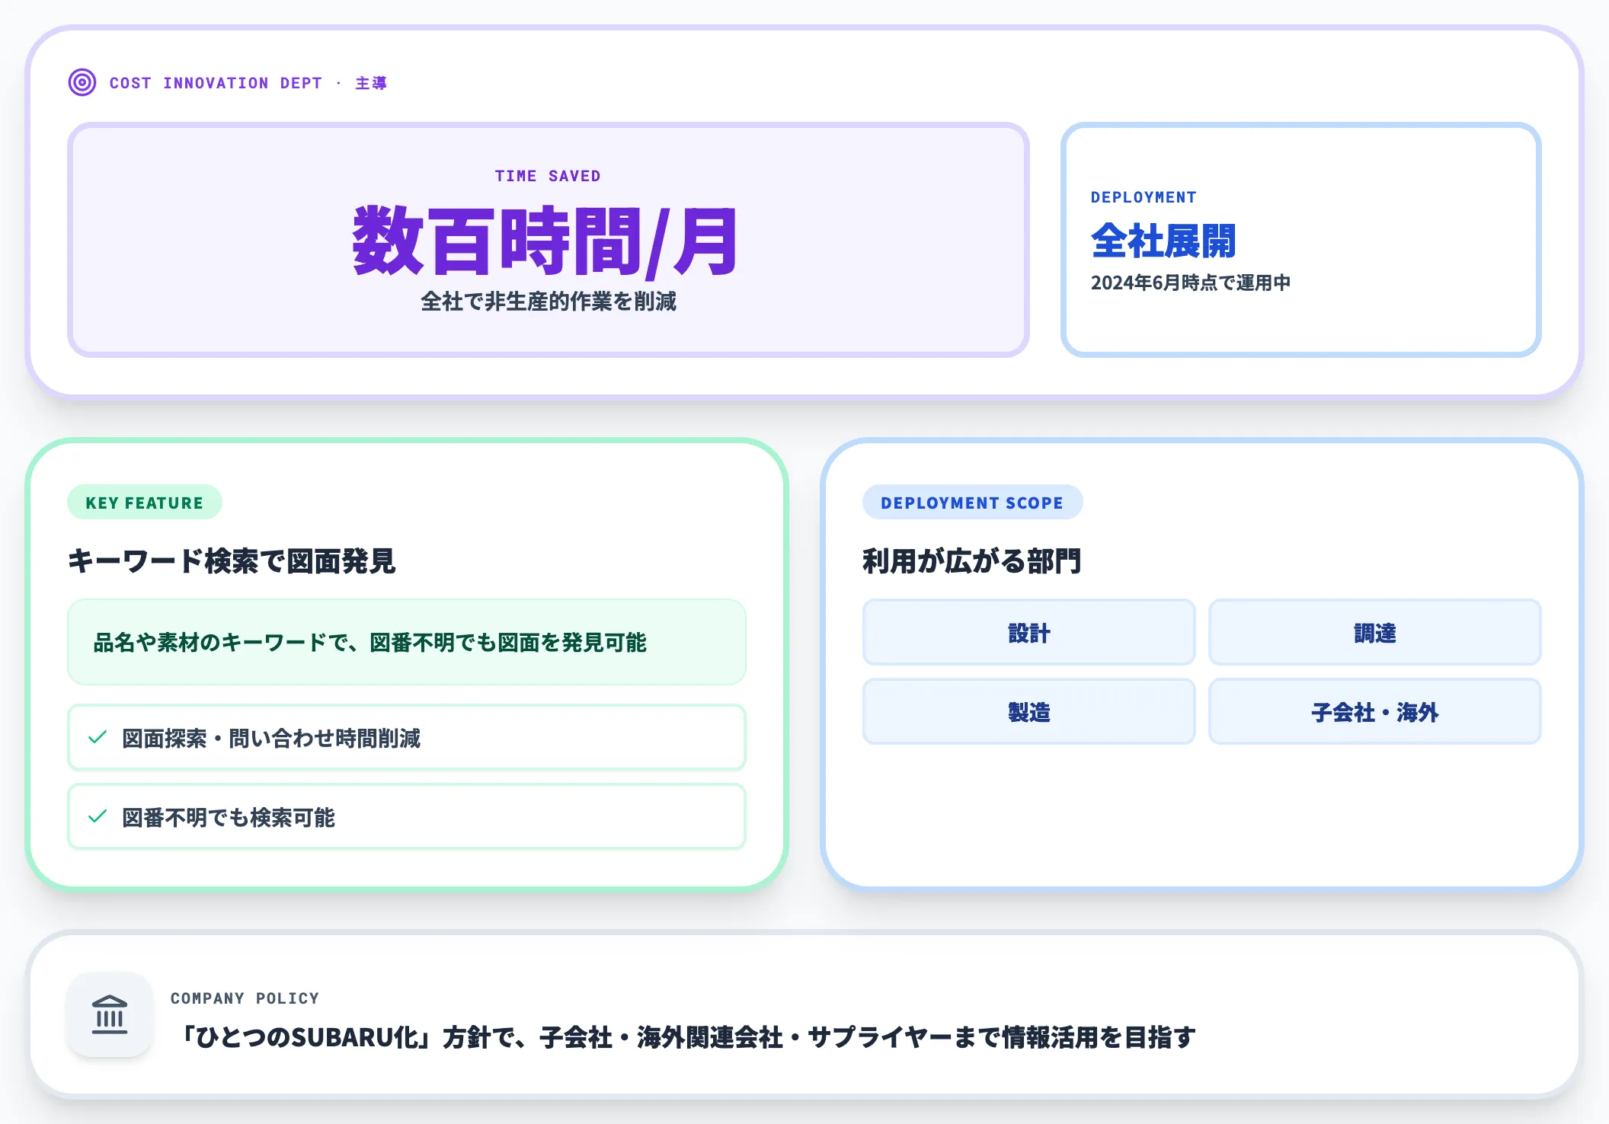Choose the 子会社・海外 tile

click(x=1374, y=711)
